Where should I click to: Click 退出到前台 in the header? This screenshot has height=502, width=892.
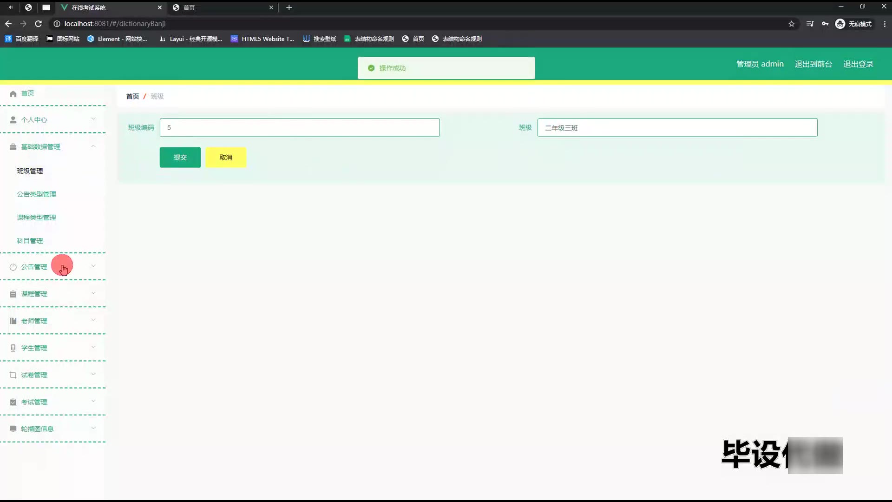click(813, 64)
